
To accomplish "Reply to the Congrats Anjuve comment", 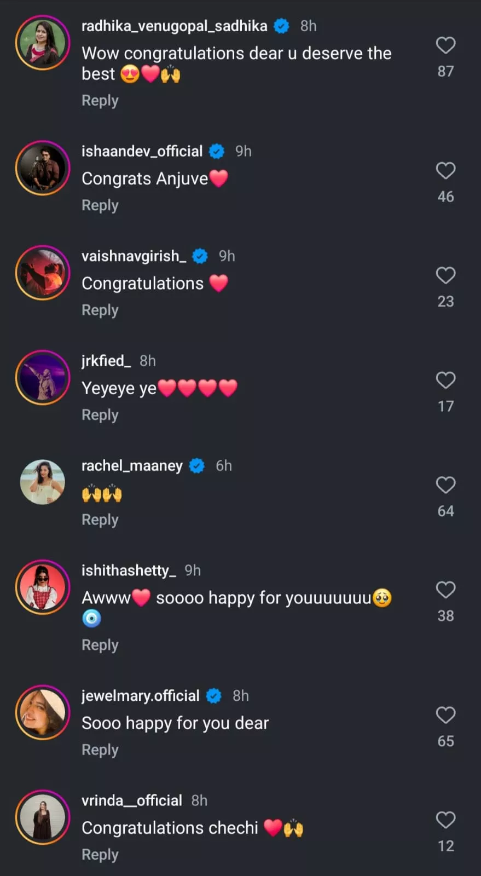I will (x=100, y=205).
